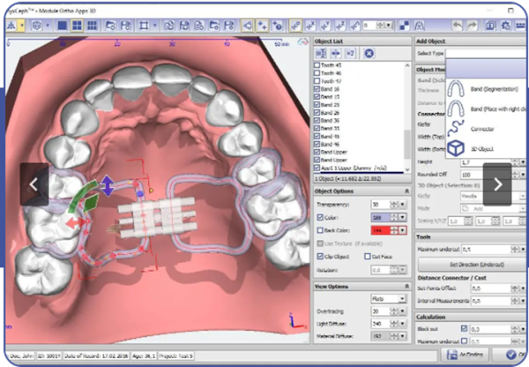
Task: Select the blank highlighted type list entry
Action: pos(486,69)
